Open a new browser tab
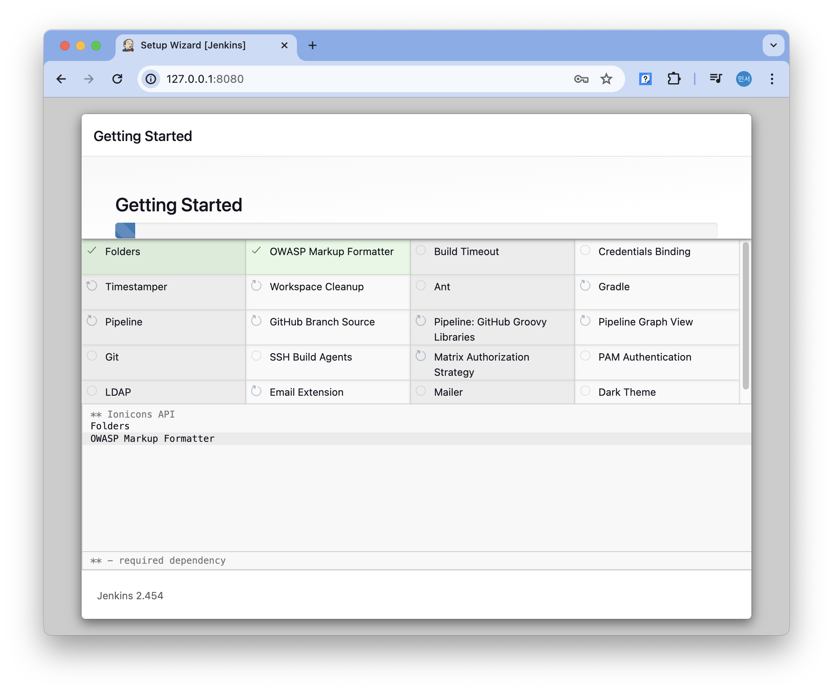Image resolution: width=833 pixels, height=693 pixels. tap(313, 45)
